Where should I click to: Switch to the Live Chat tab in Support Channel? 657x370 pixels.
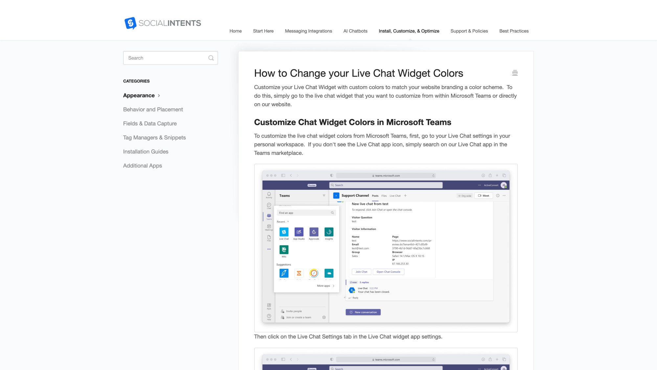point(395,196)
